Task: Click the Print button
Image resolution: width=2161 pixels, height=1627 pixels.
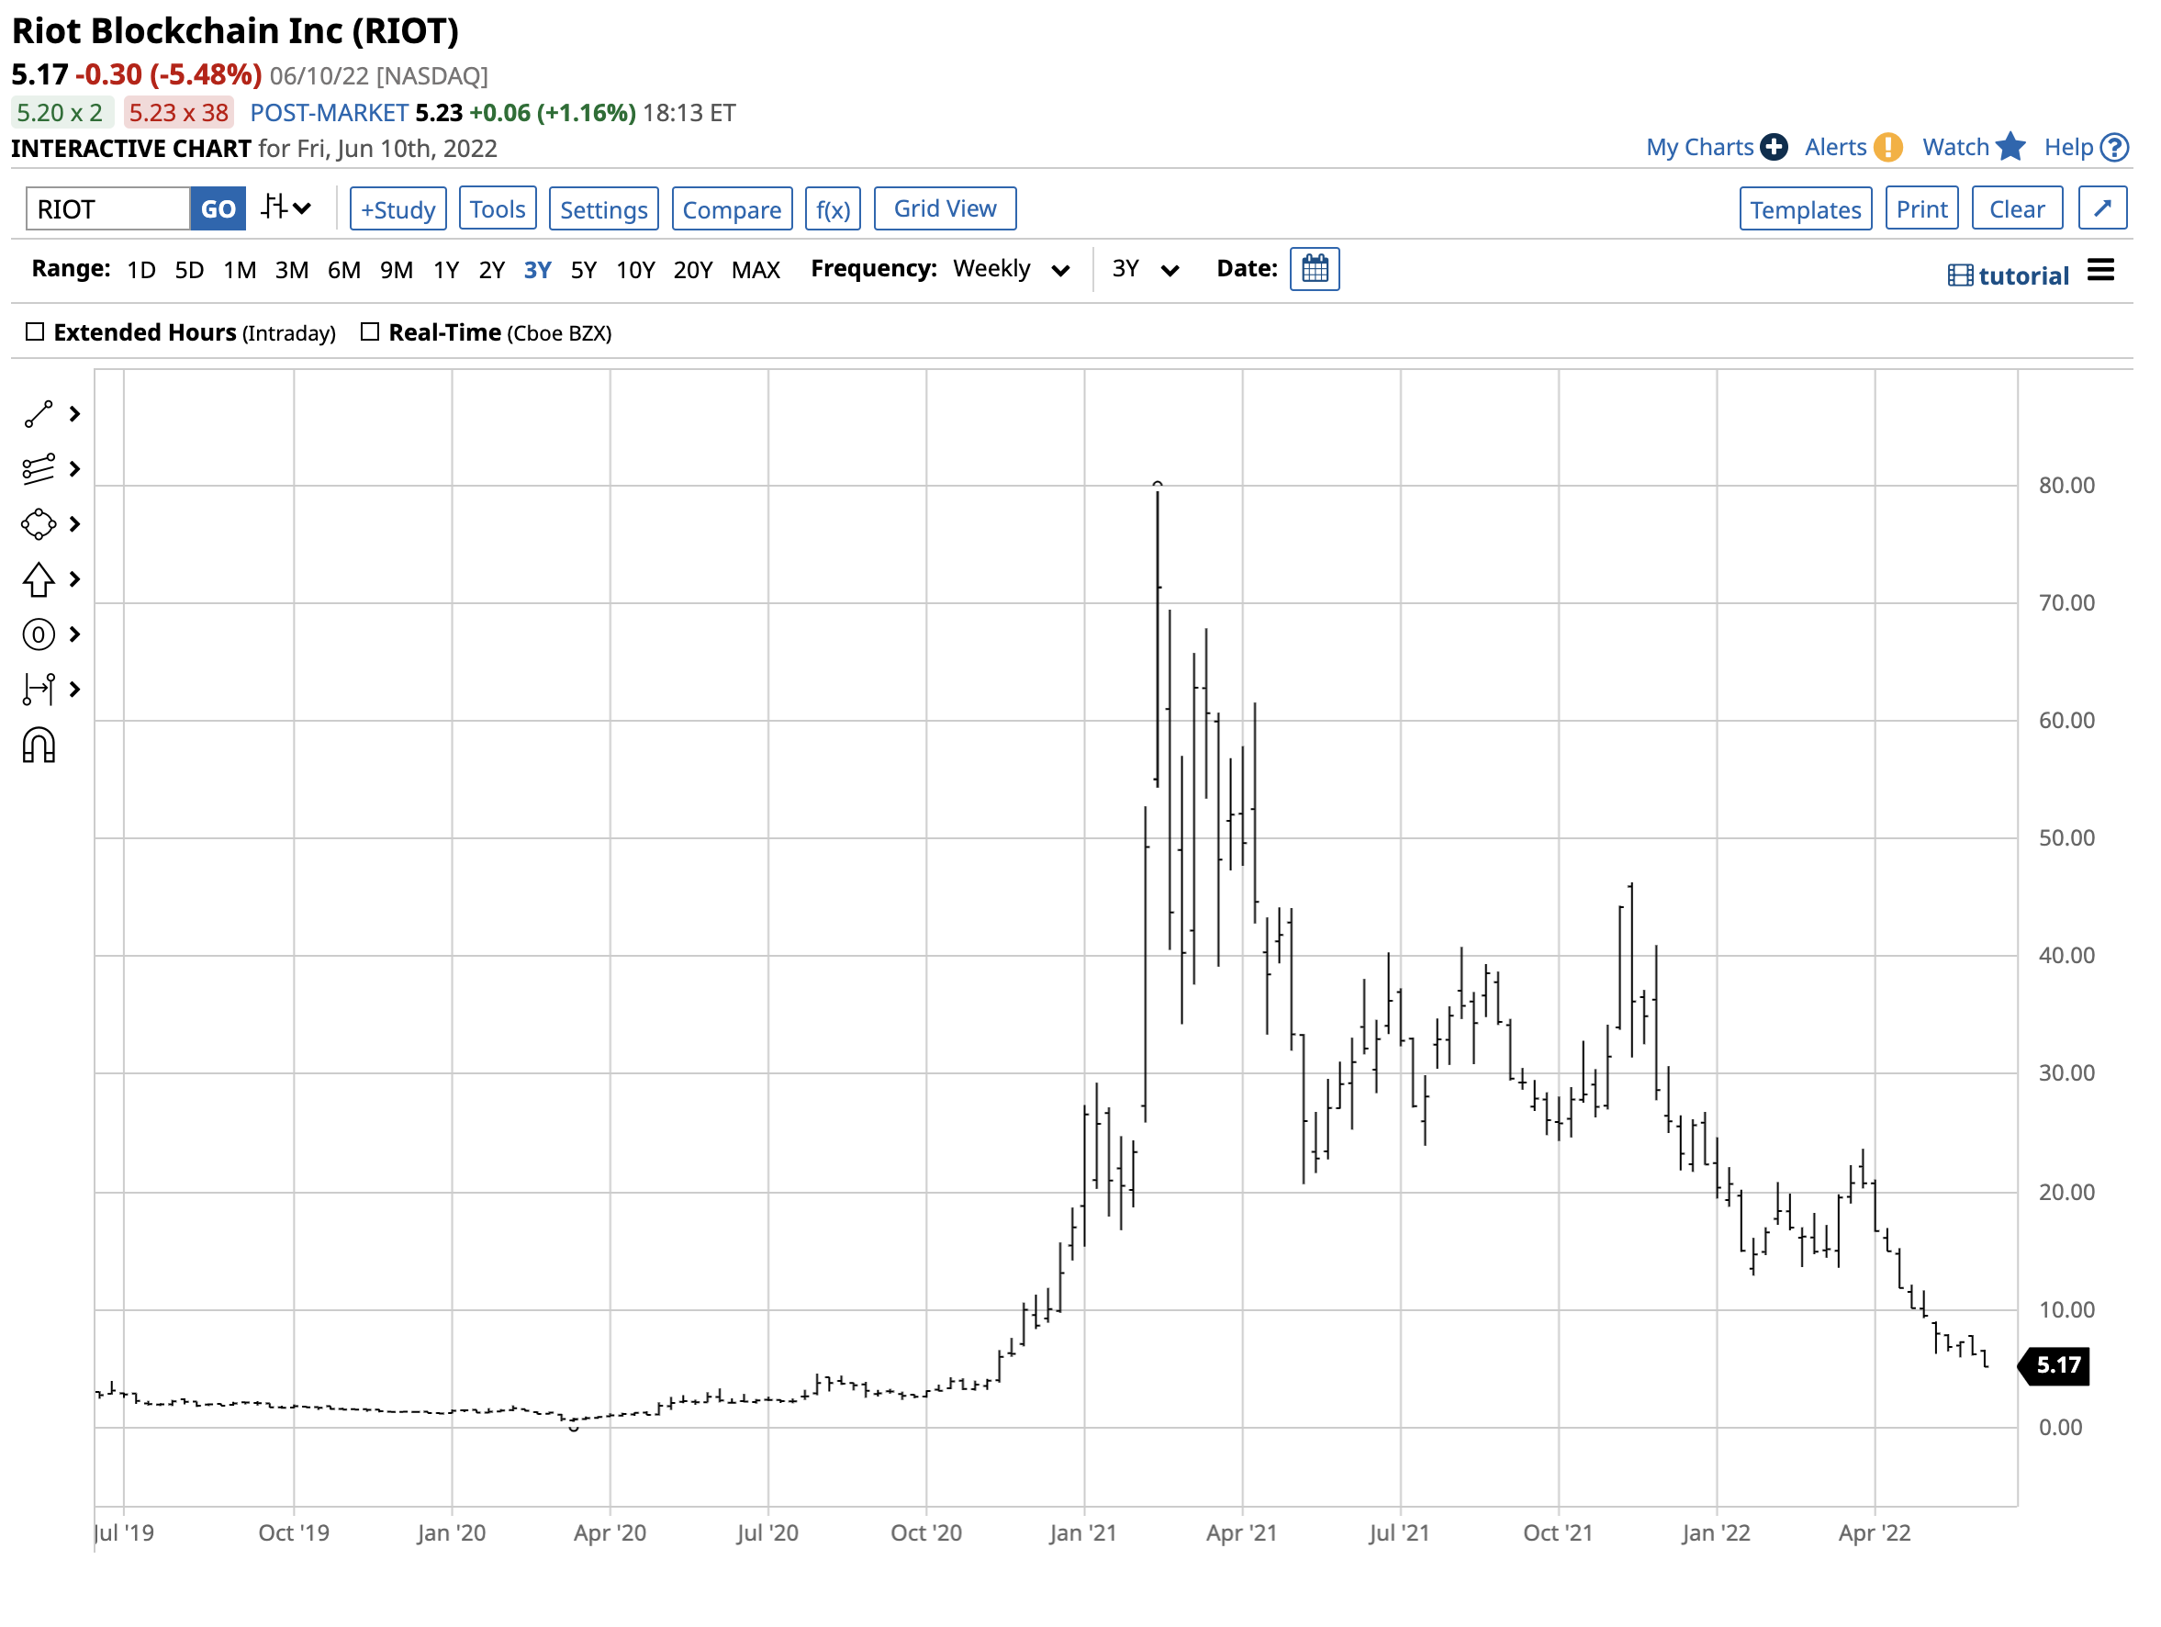Action: (1921, 209)
